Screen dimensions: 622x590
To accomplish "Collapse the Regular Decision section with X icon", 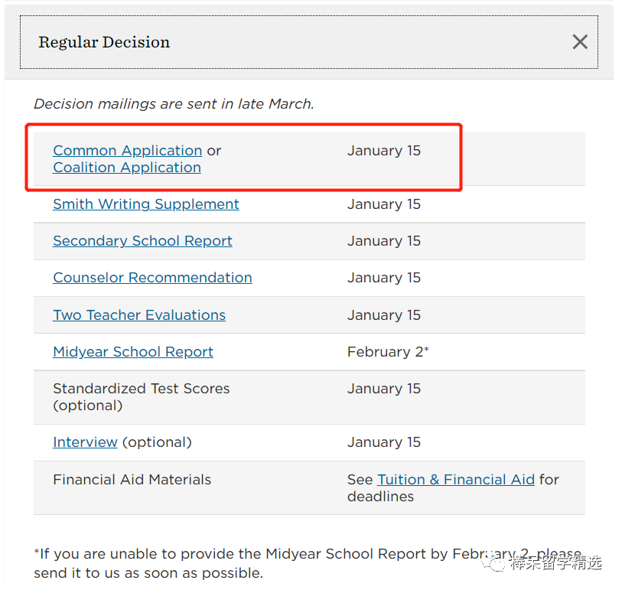I will [x=580, y=41].
